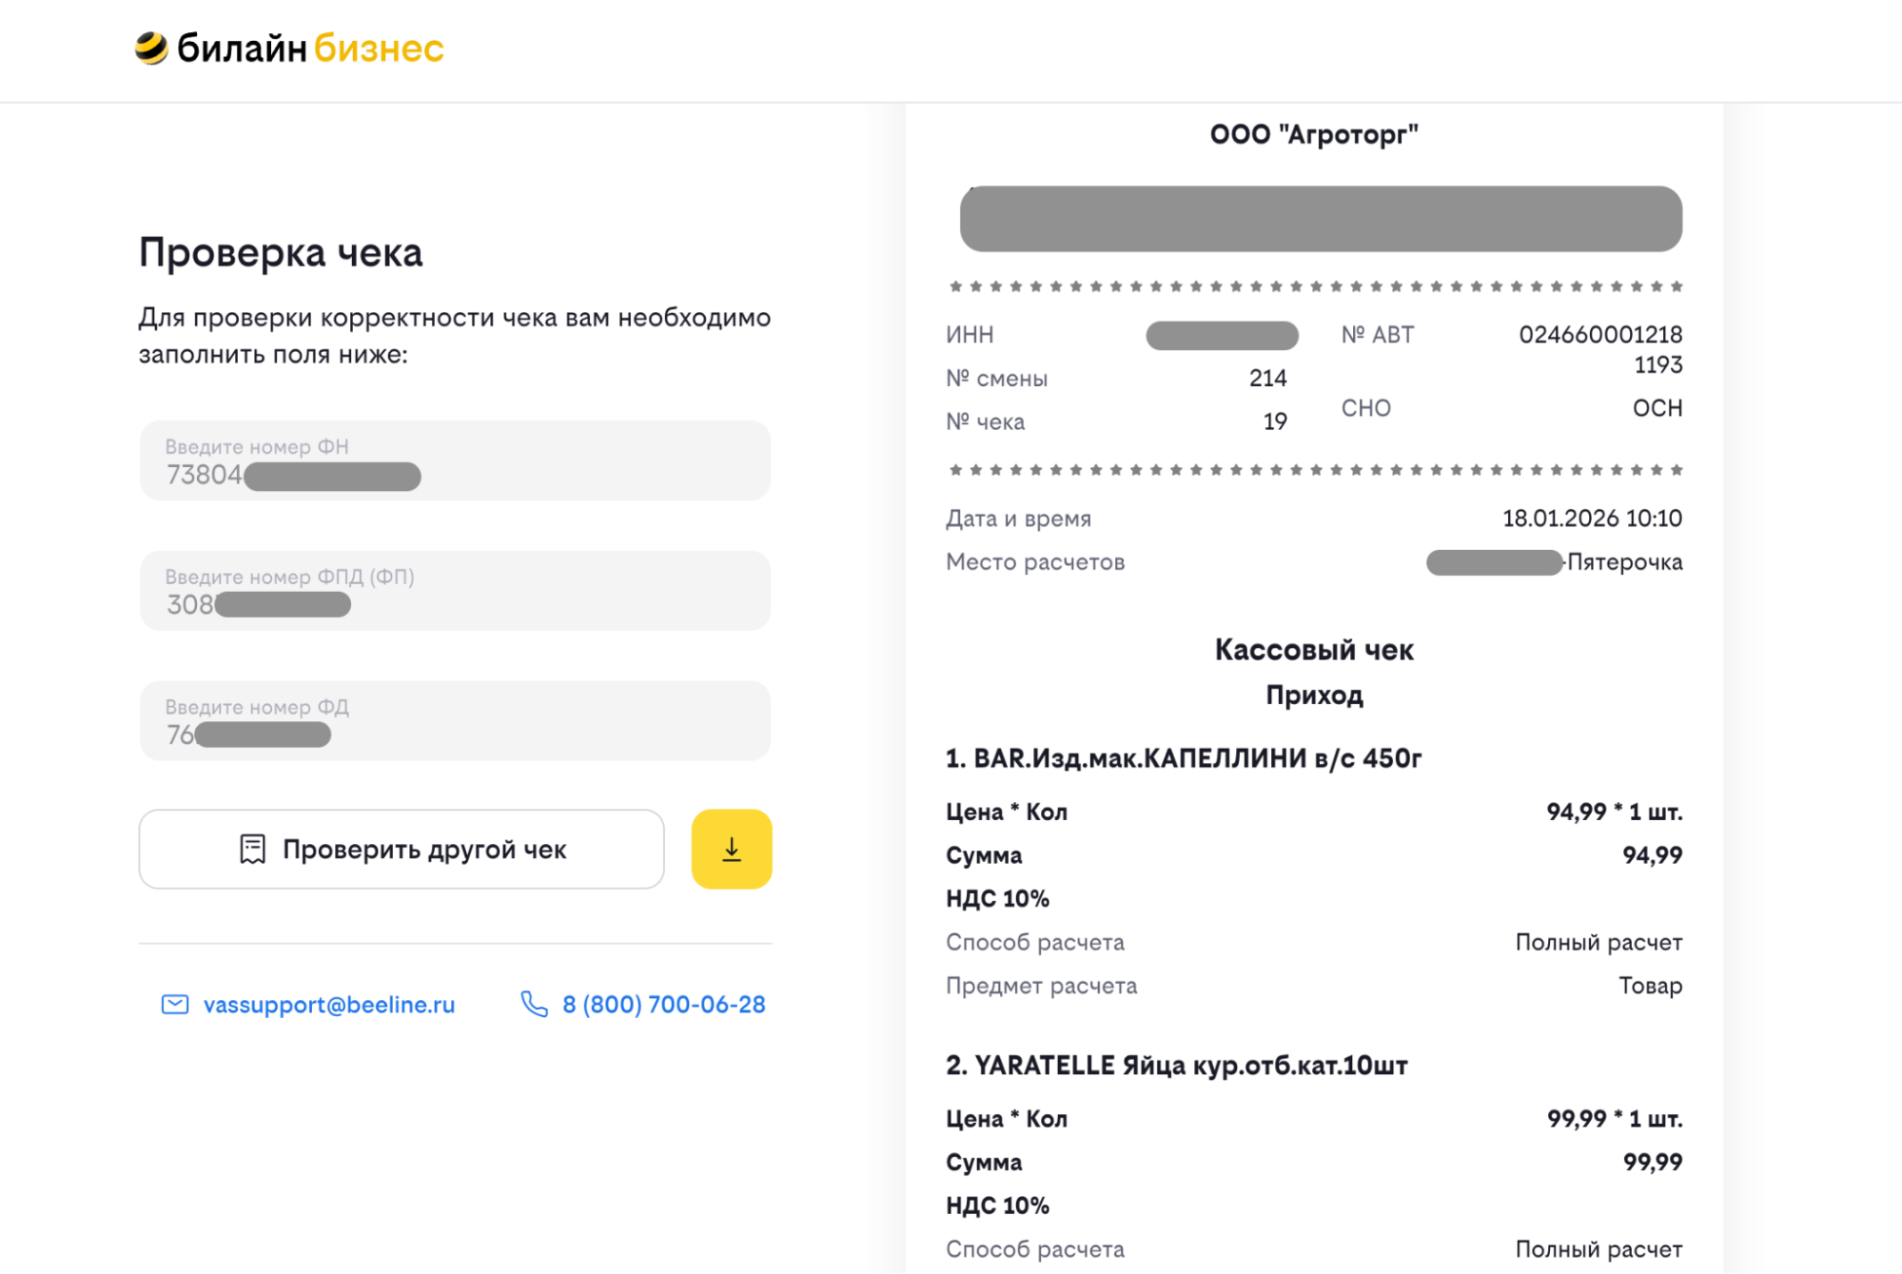Click the 'Проверка чека' heading
The height and width of the screenshot is (1274, 1902).
point(281,253)
